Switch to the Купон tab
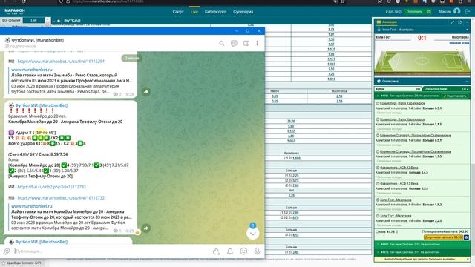The height and width of the screenshot is (267, 475). click(x=398, y=89)
